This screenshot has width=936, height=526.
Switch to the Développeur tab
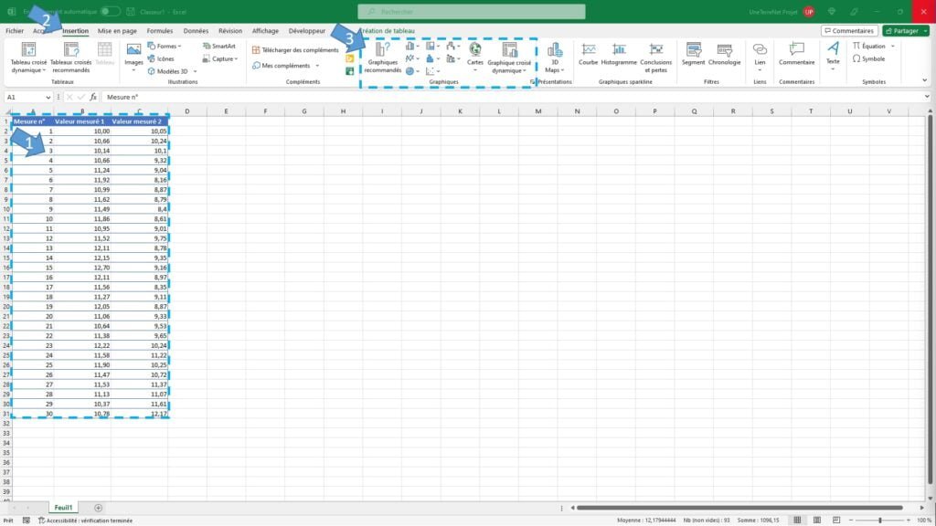[307, 30]
